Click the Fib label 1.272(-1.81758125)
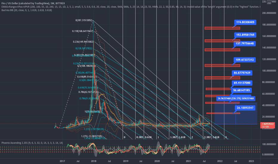 tap(94, 129)
